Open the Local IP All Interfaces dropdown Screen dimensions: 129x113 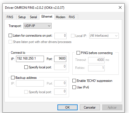tap(104, 36)
